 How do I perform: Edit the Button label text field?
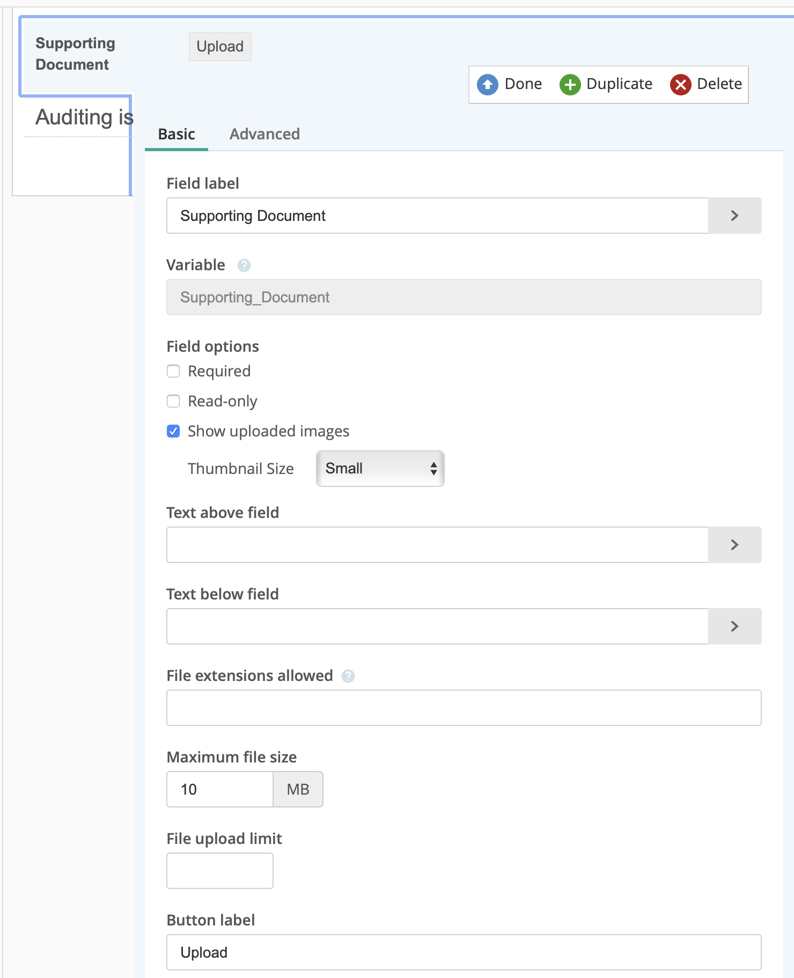click(464, 952)
